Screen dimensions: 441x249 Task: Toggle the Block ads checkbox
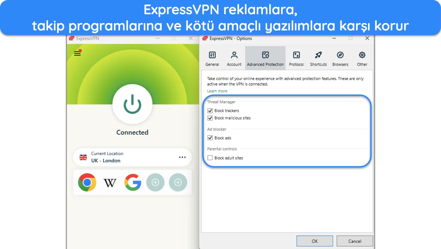(210, 138)
